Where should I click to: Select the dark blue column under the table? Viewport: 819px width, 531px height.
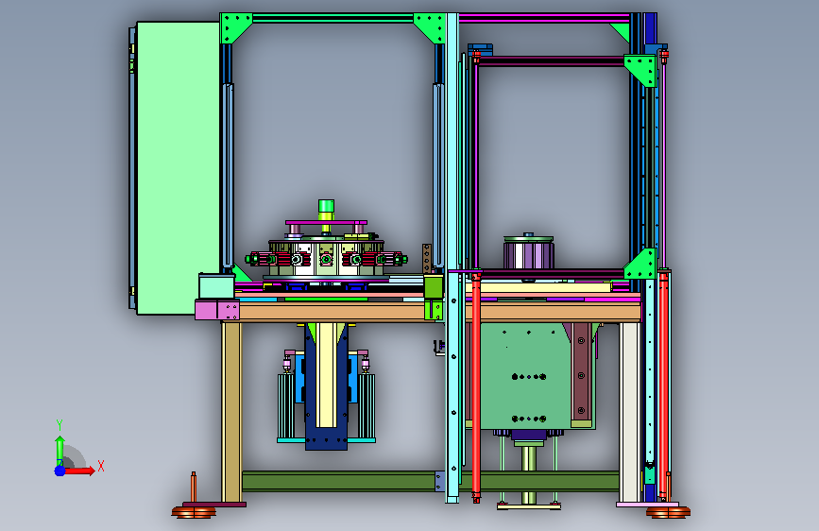pyautogui.click(x=326, y=386)
